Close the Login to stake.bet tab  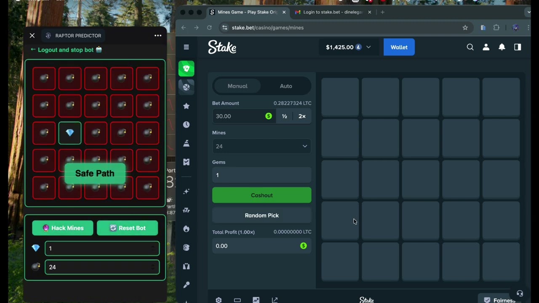tap(370, 12)
